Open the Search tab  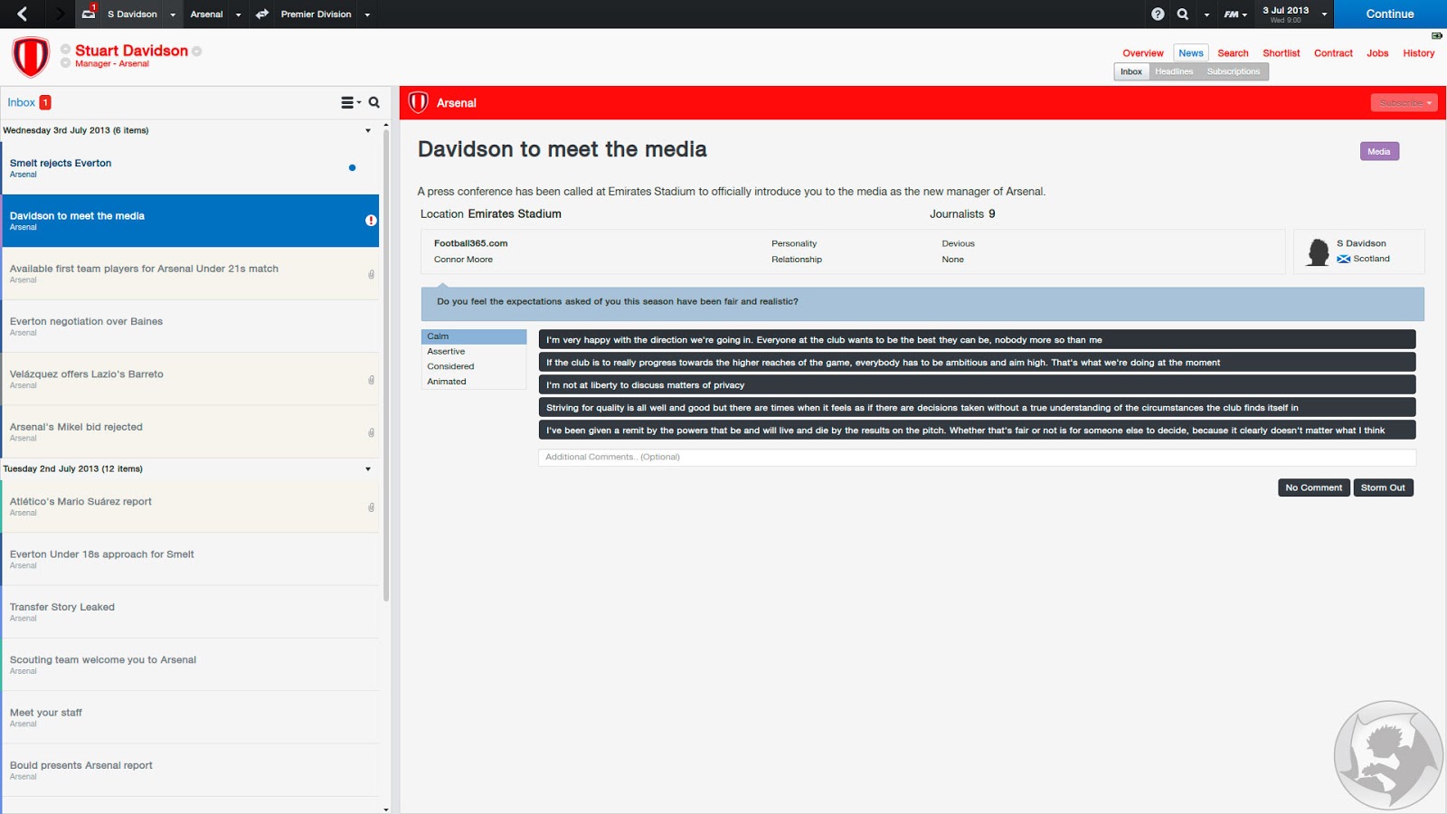coord(1233,53)
